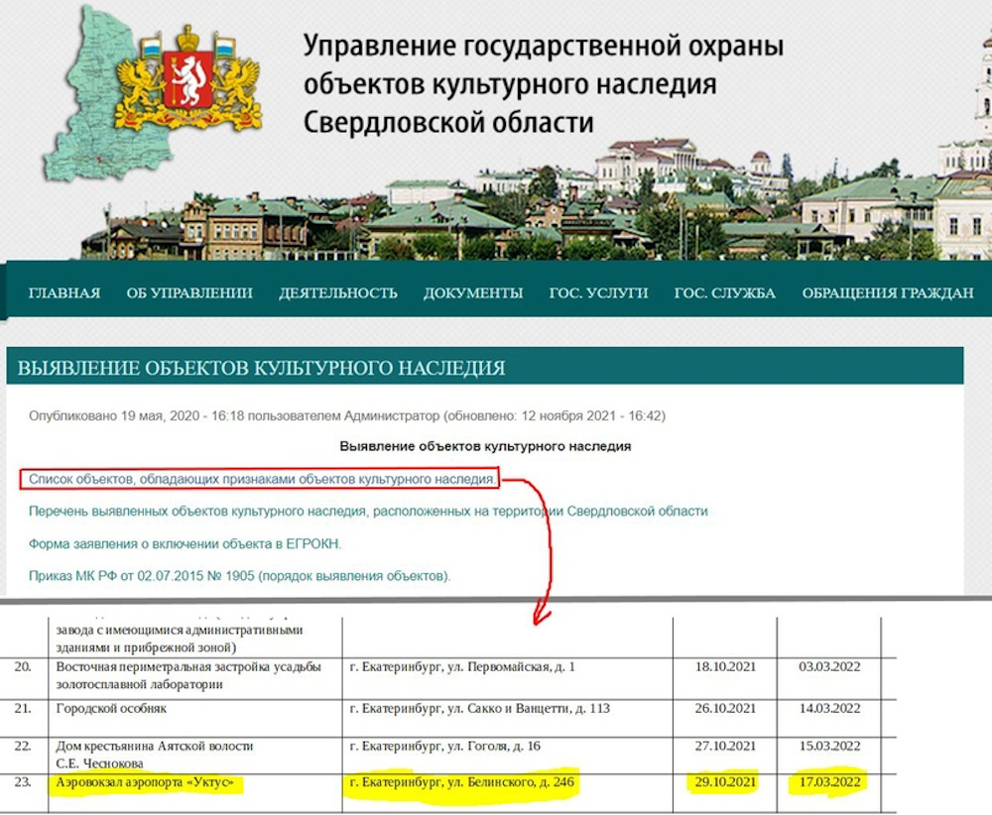The height and width of the screenshot is (815, 992).
Task: Select table row number 20.
Action: coord(23,666)
